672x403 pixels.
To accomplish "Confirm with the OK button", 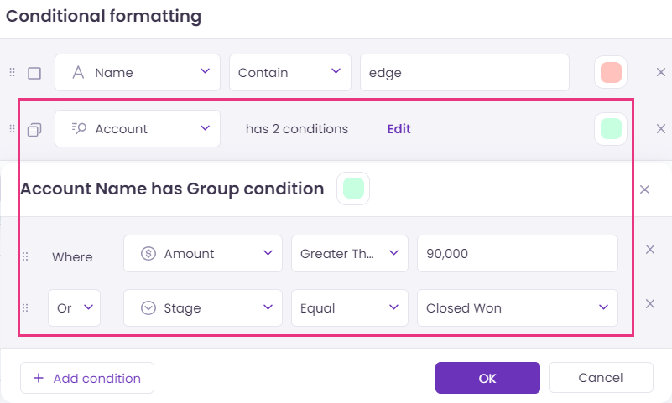I will (x=487, y=378).
